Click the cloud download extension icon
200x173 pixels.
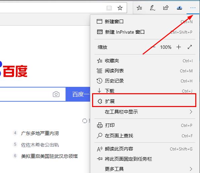(179, 8)
